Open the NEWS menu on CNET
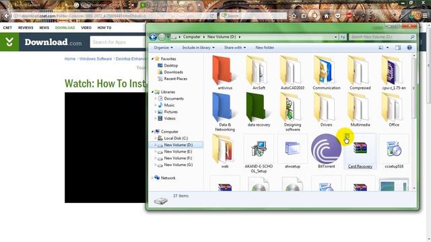The image size is (431, 242). [44, 28]
